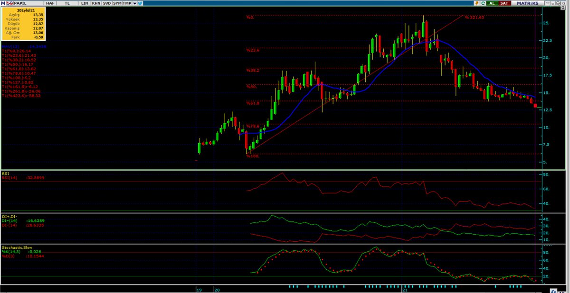Click the Matriks M logo icon
Viewport: 570px width, 293px height.
pos(3,3)
